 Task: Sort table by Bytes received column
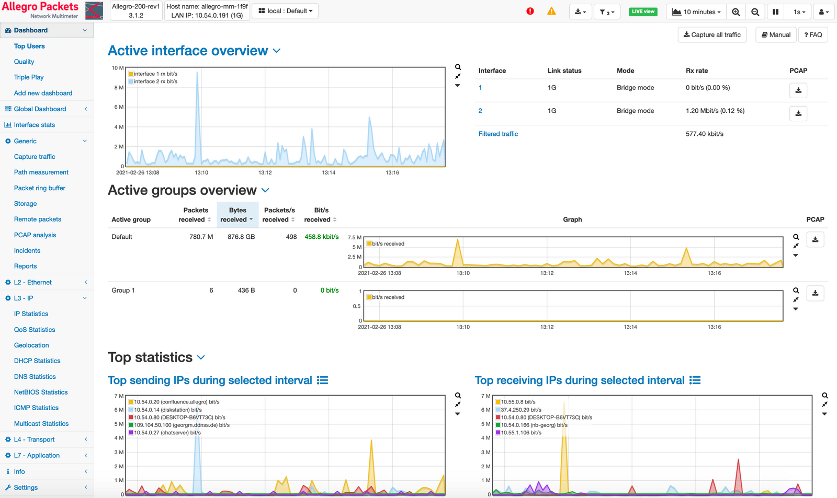(x=237, y=215)
